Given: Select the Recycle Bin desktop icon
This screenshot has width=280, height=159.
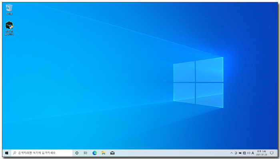Looking at the screenshot, I should (x=9, y=10).
